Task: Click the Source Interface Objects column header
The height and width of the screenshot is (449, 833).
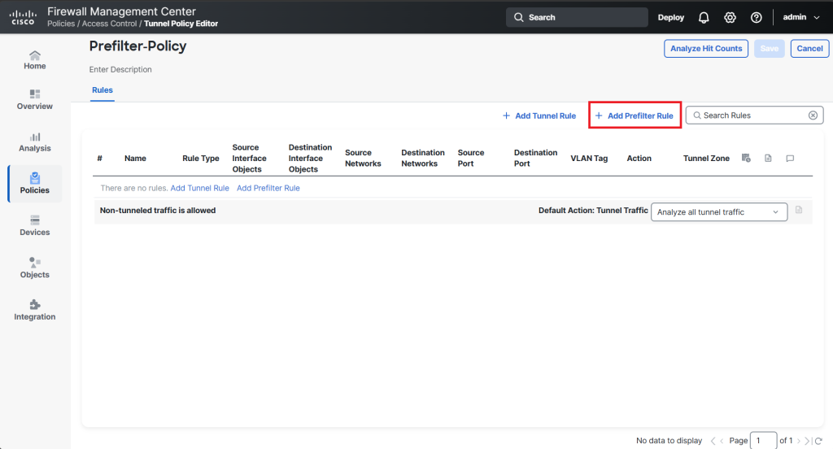Action: click(x=249, y=159)
